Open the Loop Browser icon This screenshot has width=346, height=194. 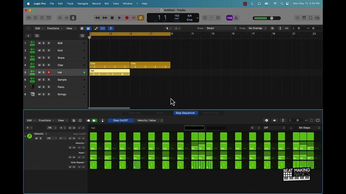[x=311, y=18]
